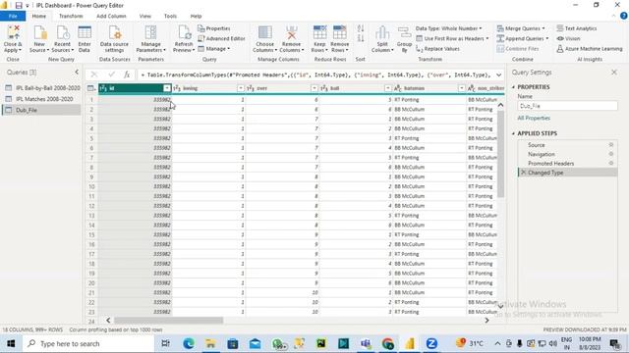This screenshot has width=629, height=353.
Task: Open the inning column filter dropdown
Action: (241, 88)
